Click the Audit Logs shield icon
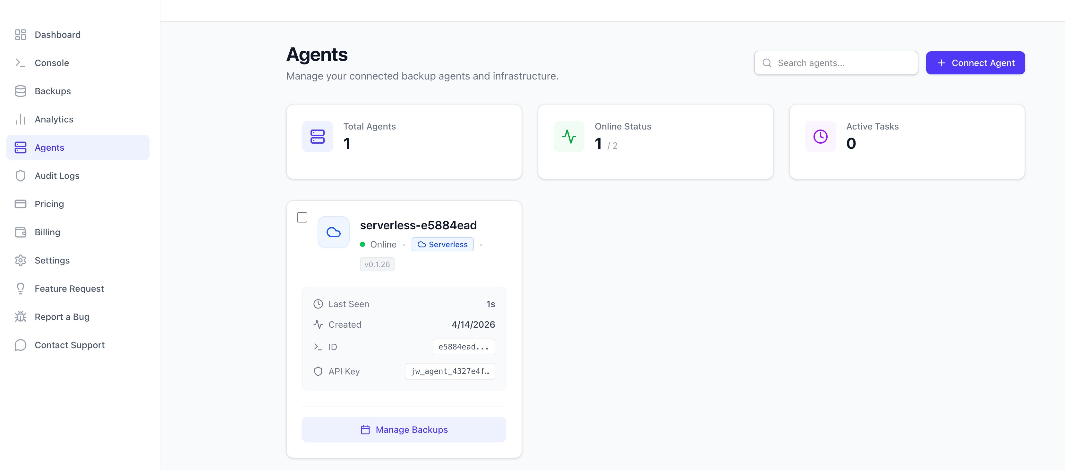This screenshot has width=1065, height=470. [x=20, y=176]
